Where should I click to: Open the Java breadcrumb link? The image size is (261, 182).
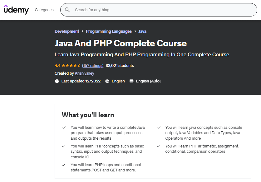coord(142,31)
